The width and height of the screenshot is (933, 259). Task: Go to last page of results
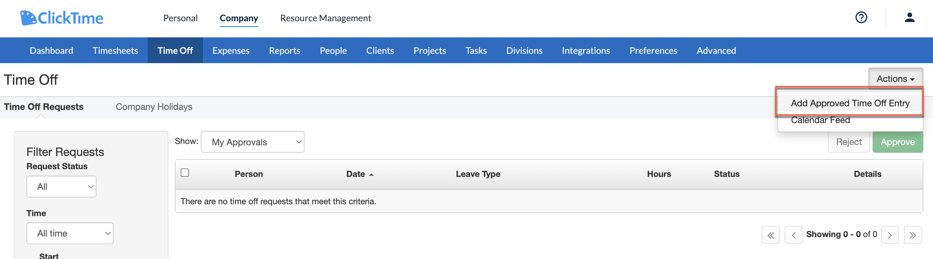point(913,235)
